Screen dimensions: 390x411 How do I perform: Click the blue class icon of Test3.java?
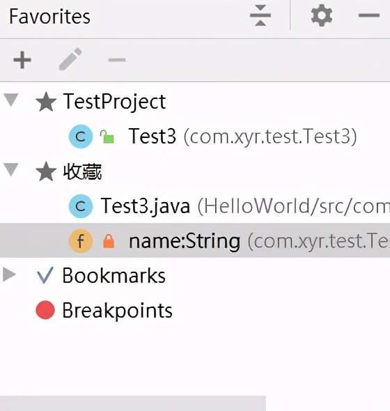pyautogui.click(x=81, y=206)
